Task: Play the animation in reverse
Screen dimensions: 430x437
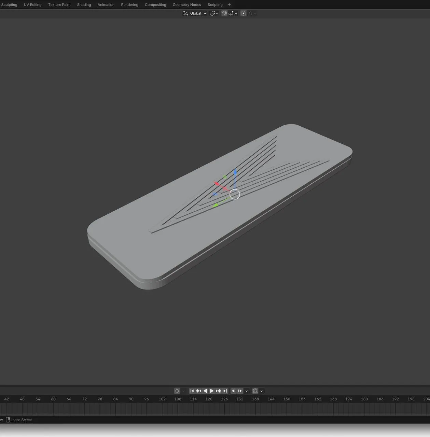Action: tap(205, 391)
